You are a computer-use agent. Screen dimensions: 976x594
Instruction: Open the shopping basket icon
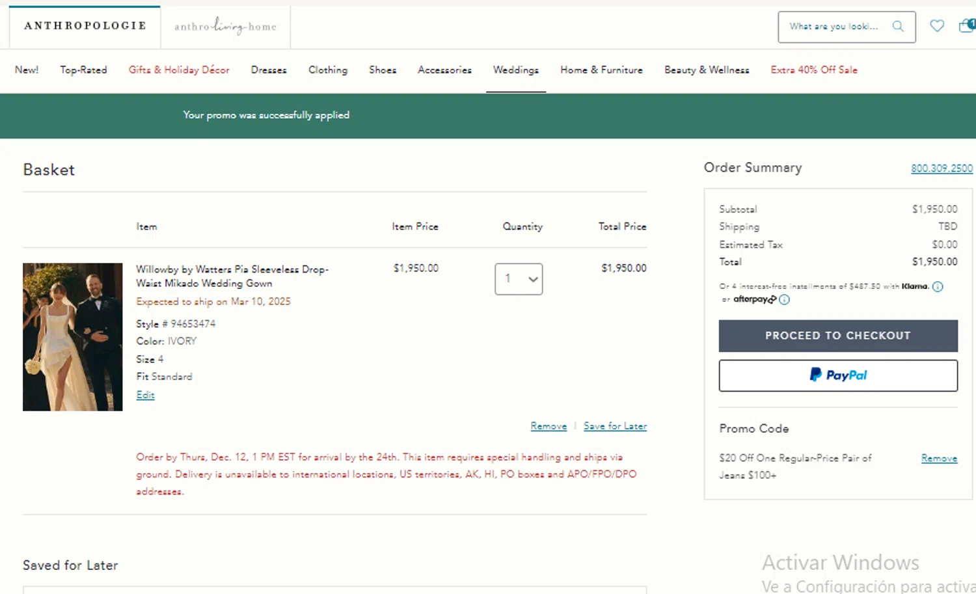point(967,25)
